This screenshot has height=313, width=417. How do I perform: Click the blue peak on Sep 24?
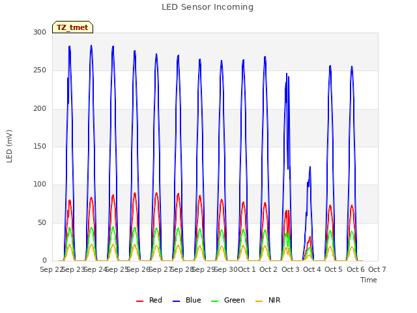pyautogui.click(x=91, y=46)
